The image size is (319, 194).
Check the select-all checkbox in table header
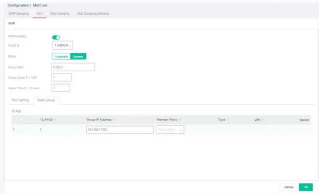point(21,120)
